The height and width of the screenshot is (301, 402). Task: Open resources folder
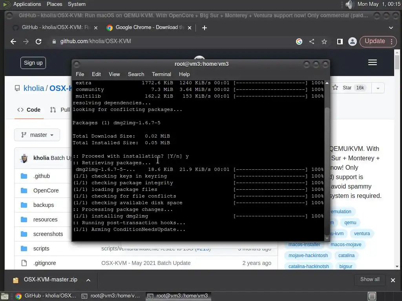[46, 219]
